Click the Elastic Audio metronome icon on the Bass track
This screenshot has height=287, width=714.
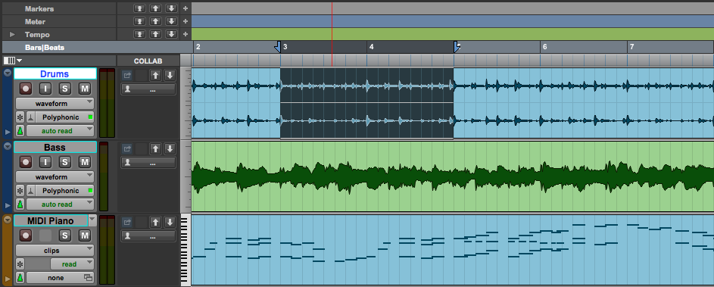[x=30, y=191]
